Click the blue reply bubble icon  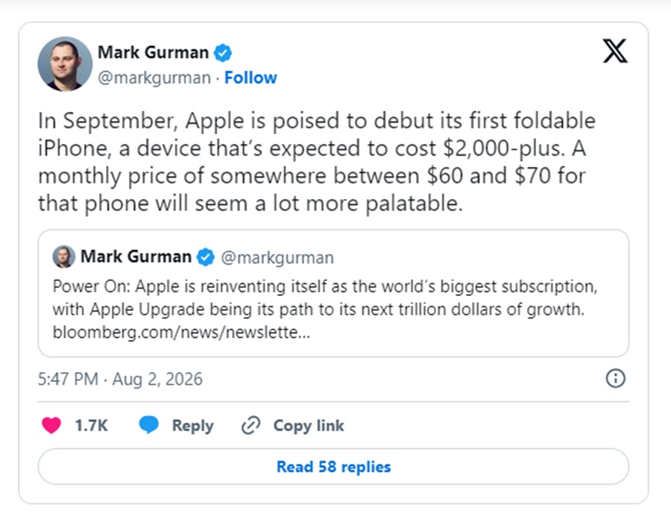tap(149, 425)
